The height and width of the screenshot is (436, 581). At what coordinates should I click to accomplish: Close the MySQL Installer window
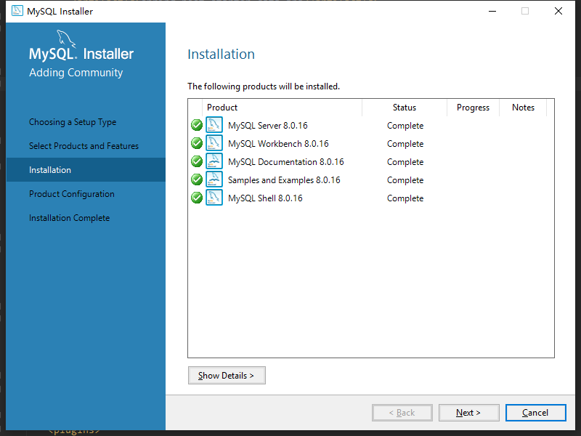click(x=558, y=11)
